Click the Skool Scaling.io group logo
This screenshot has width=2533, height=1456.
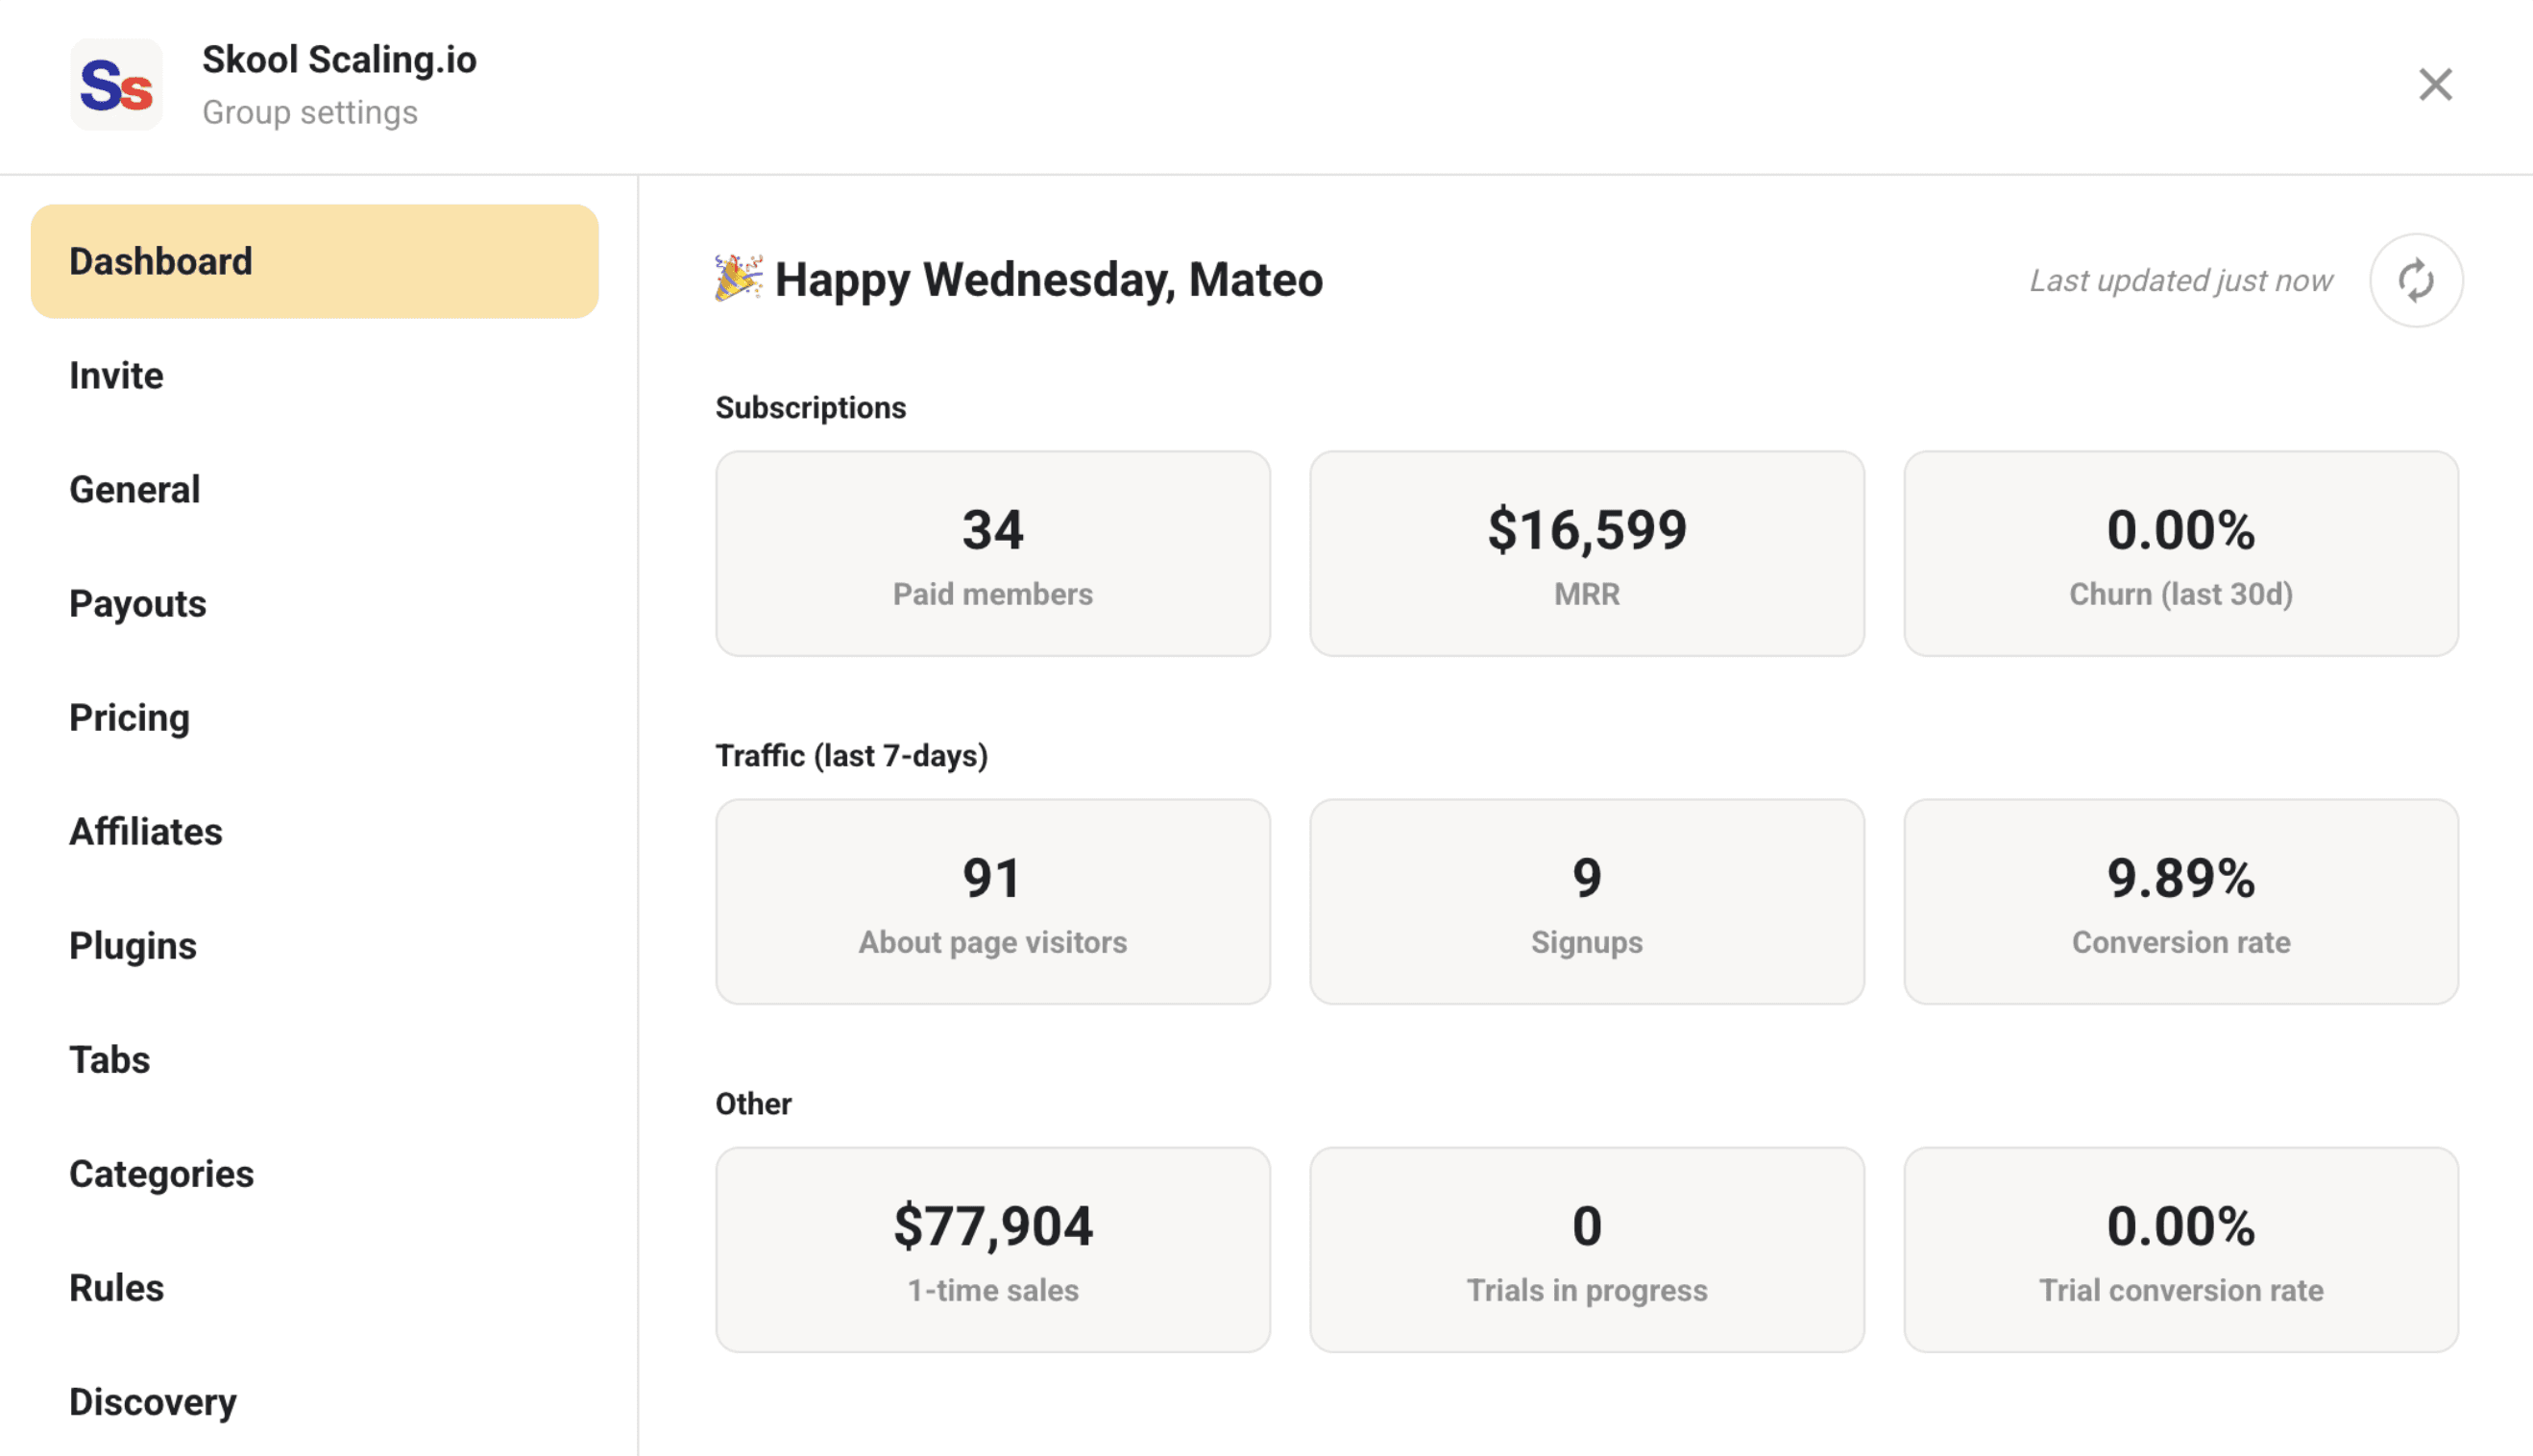(116, 85)
